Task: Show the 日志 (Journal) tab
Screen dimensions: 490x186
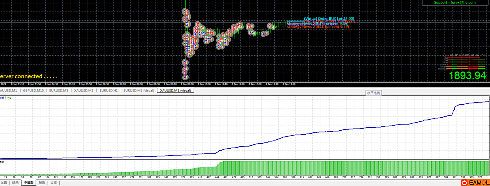Action: (x=54, y=183)
